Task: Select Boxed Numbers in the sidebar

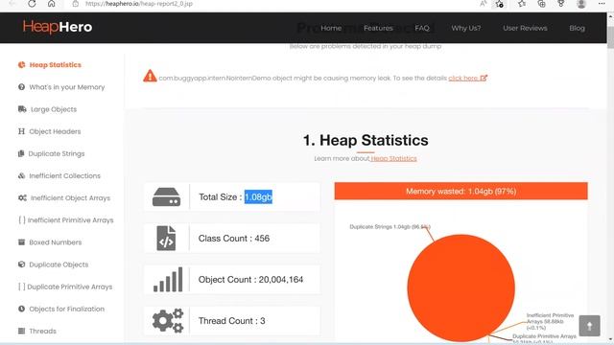Action: point(56,242)
